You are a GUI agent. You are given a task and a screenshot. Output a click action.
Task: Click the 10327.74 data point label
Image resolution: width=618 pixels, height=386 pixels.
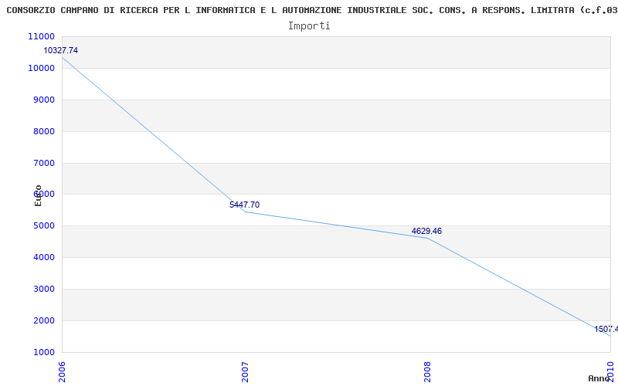pos(61,50)
